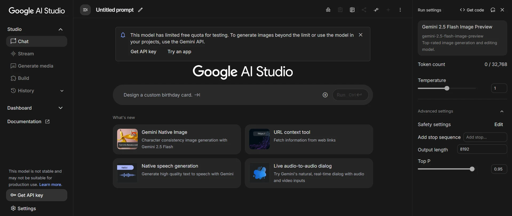
Task: Open the incognito temporary chat icon
Action: point(328,10)
